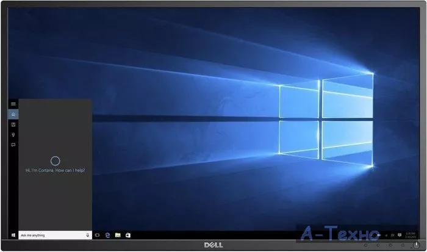The height and width of the screenshot is (252, 427).
Task: Launch Microsoft Edge from the taskbar
Action: point(107,234)
